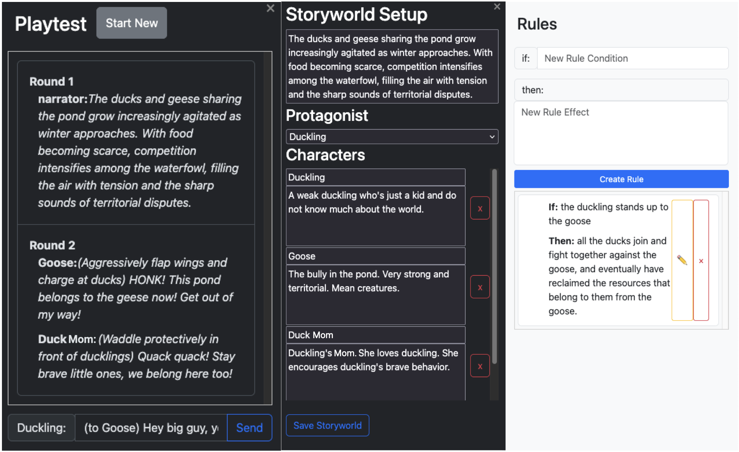Image resolution: width=739 pixels, height=452 pixels.
Task: Open the Protagonist dropdown showing Duckling
Action: pos(392,137)
